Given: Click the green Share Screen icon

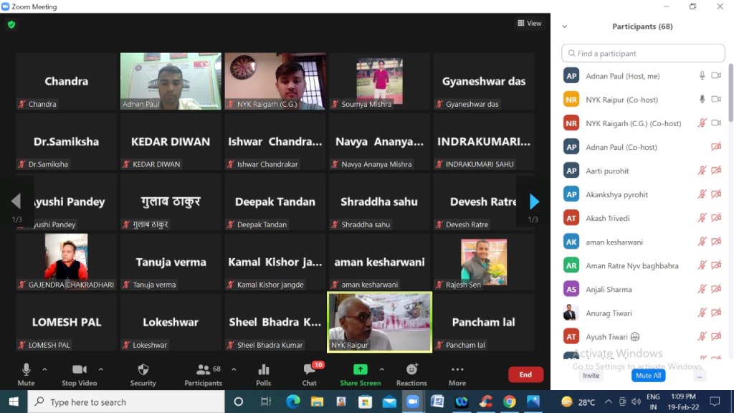Looking at the screenshot, I should [x=360, y=370].
